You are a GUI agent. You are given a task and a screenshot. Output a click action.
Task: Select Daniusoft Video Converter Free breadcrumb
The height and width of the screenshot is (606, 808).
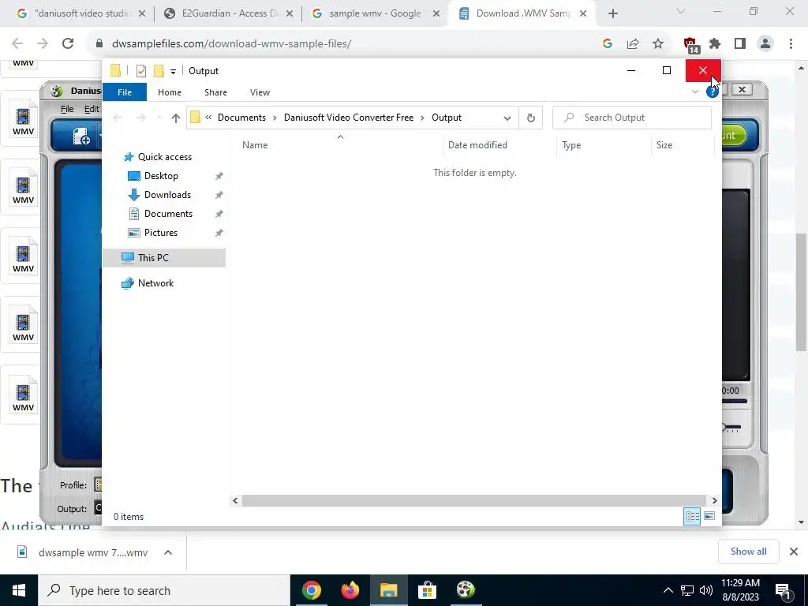[x=348, y=118]
